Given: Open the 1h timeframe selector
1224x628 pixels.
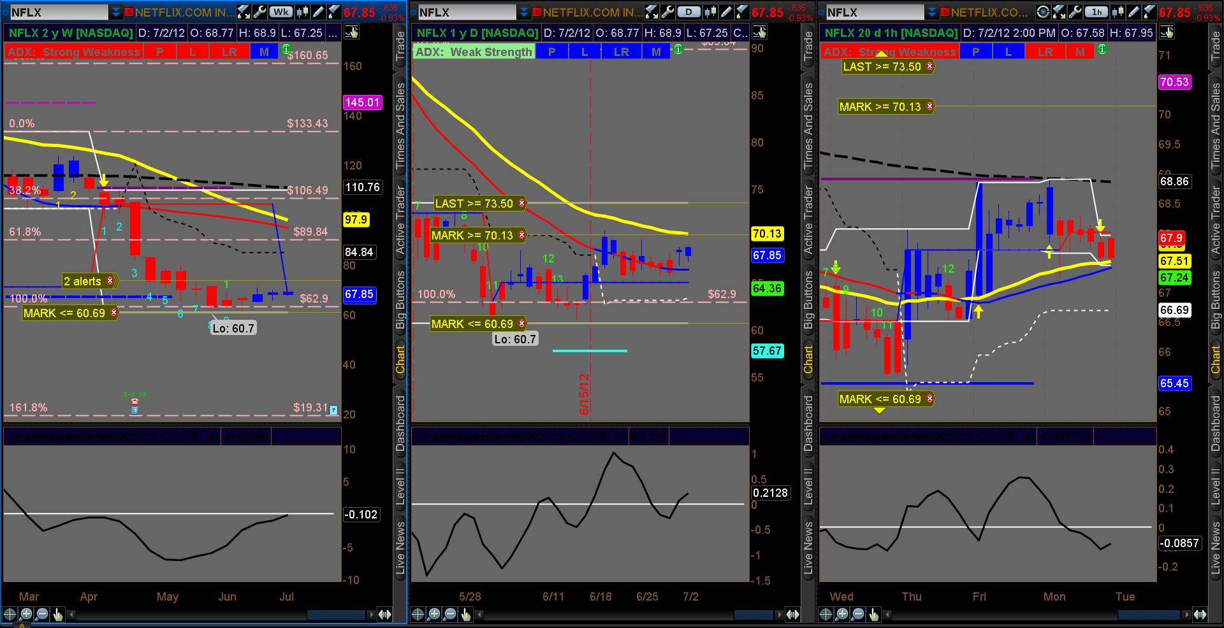Looking at the screenshot, I should [1096, 12].
